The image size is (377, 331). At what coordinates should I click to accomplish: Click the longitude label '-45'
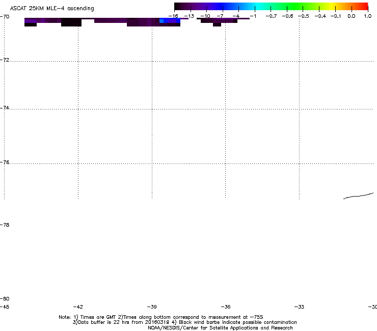[x=5, y=307]
